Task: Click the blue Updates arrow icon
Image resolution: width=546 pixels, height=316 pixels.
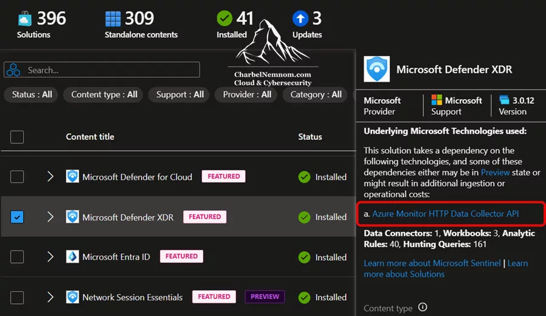Action: (x=300, y=18)
